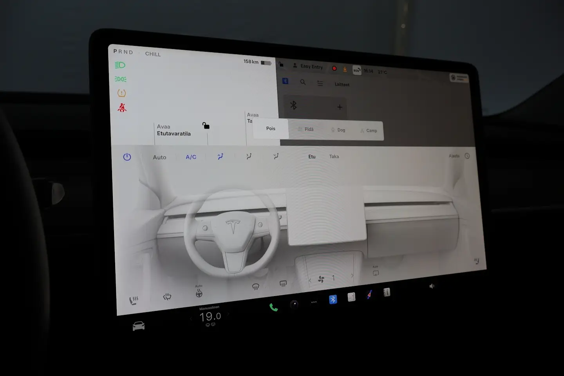This screenshot has height=376, width=564.
Task: Open the media search magnifier
Action: point(303,82)
